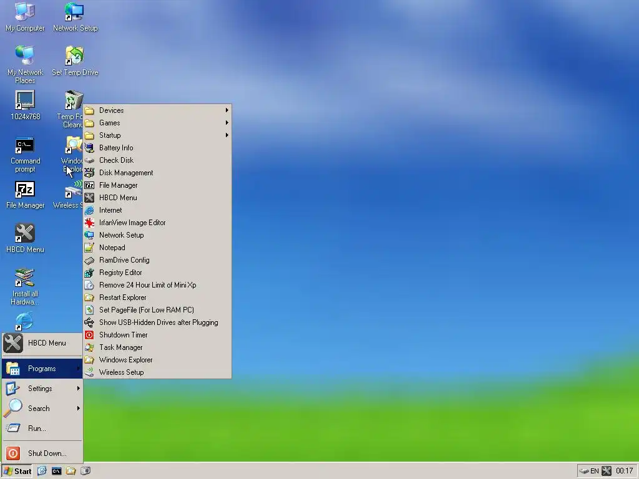Click Restart Explorer entry
Screen dimensions: 639x479
point(157,298)
